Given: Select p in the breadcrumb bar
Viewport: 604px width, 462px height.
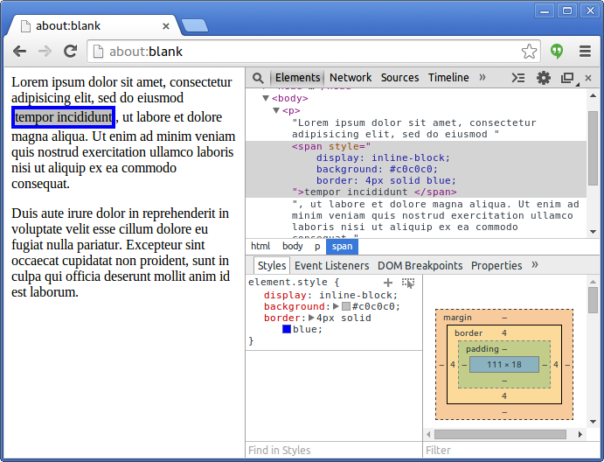Looking at the screenshot, I should [x=317, y=247].
